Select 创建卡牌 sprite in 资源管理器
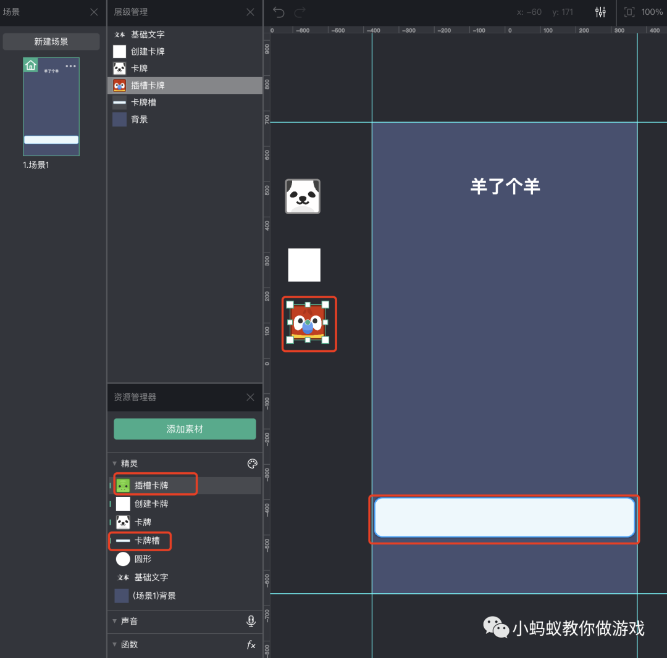The height and width of the screenshot is (658, 667). pyautogui.click(x=185, y=504)
